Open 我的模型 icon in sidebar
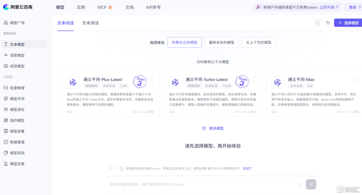The height and width of the screenshot is (195, 362). [x=6, y=120]
